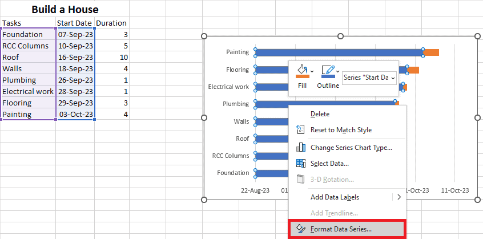Open the Outline color dropdown arrow

[x=338, y=72]
